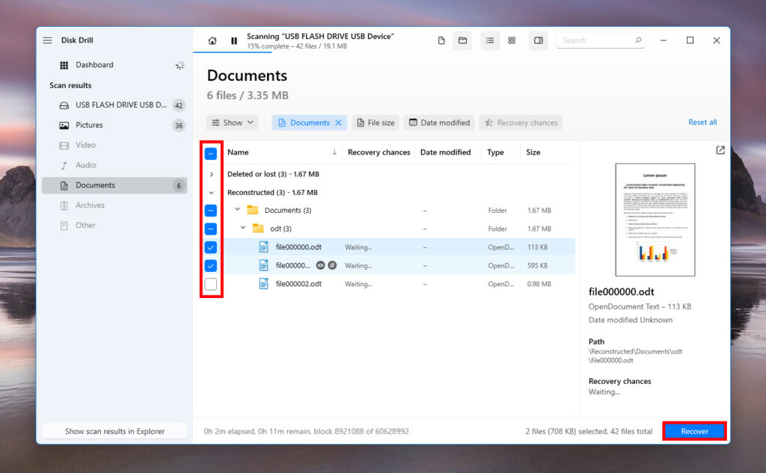Expand the Deleted or lost section
The width and height of the screenshot is (766, 473).
pos(210,173)
